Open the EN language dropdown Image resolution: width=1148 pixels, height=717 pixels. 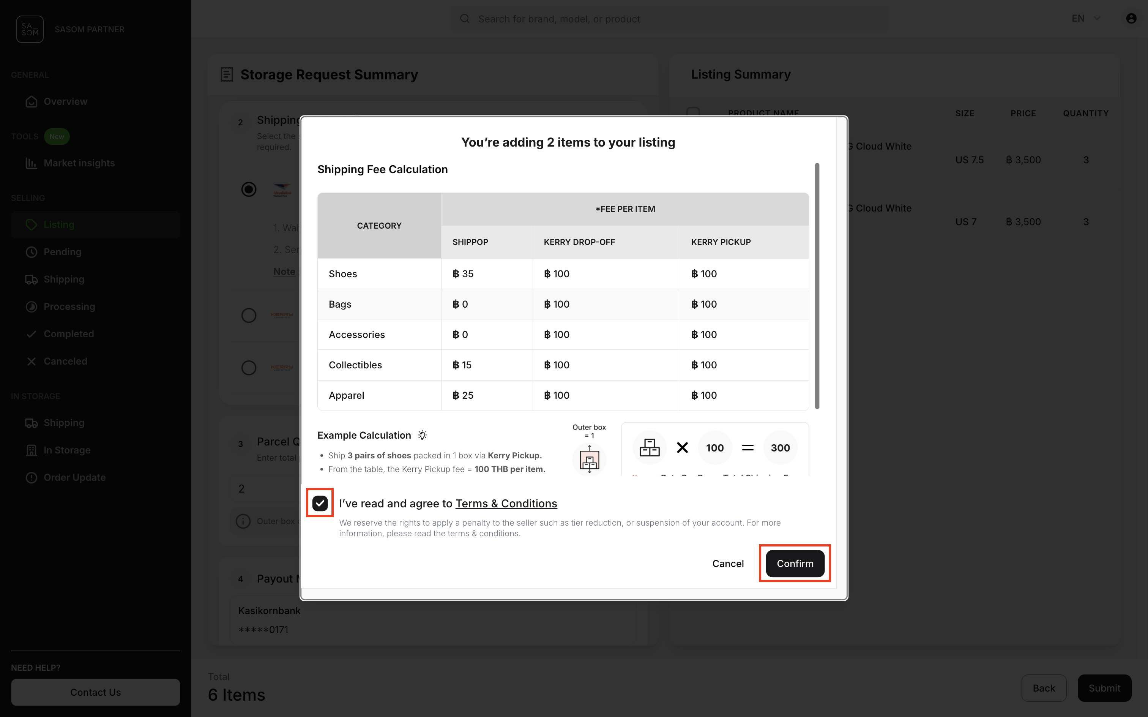(x=1085, y=19)
